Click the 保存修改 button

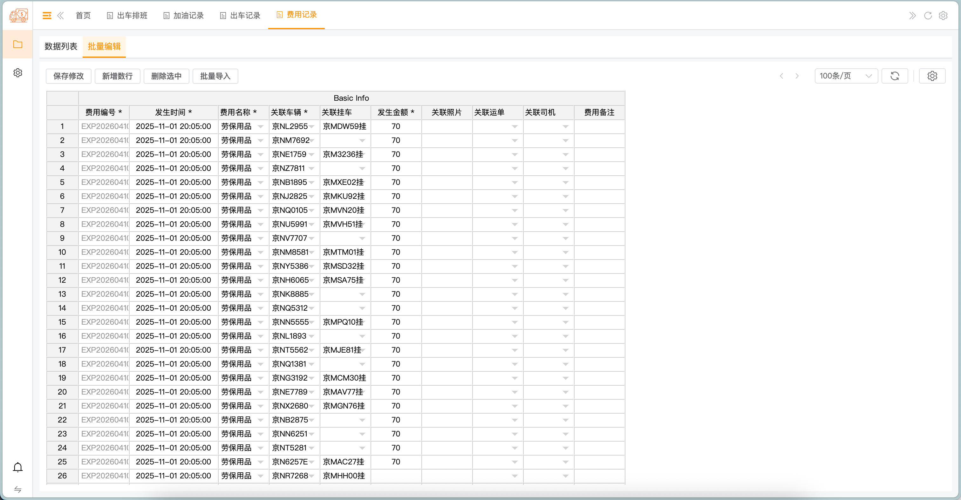click(68, 76)
